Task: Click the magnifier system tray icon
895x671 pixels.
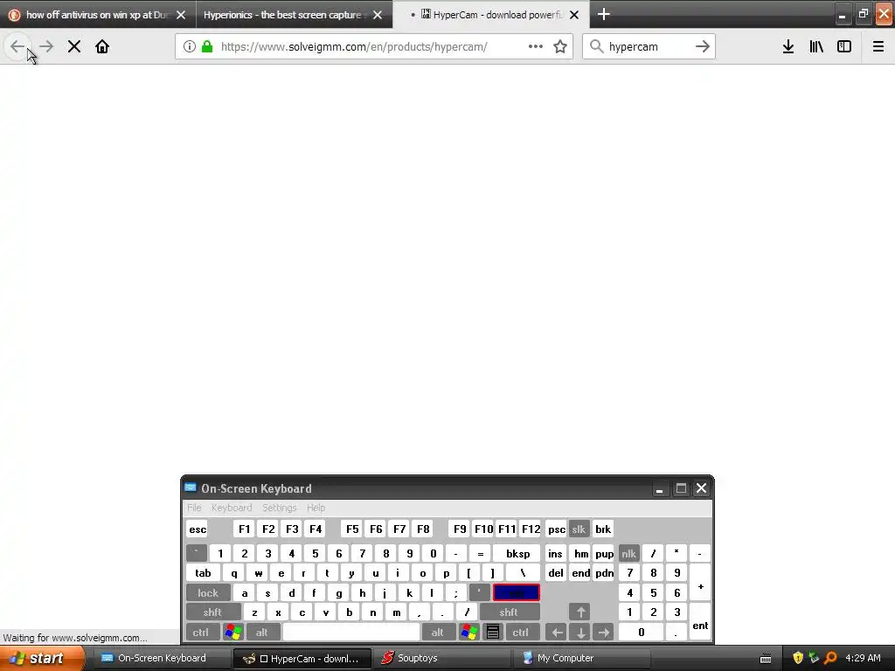Action: point(830,658)
